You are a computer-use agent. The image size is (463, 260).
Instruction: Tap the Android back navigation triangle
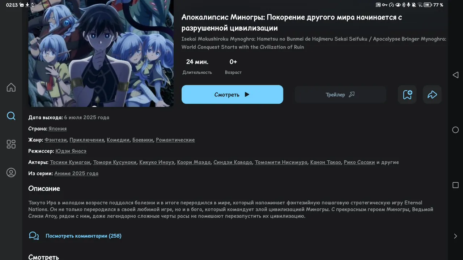click(455, 75)
